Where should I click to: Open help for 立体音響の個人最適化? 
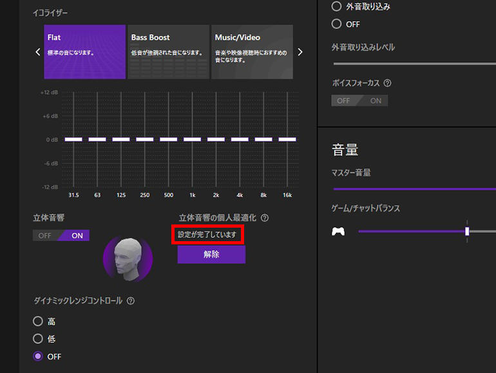(264, 218)
